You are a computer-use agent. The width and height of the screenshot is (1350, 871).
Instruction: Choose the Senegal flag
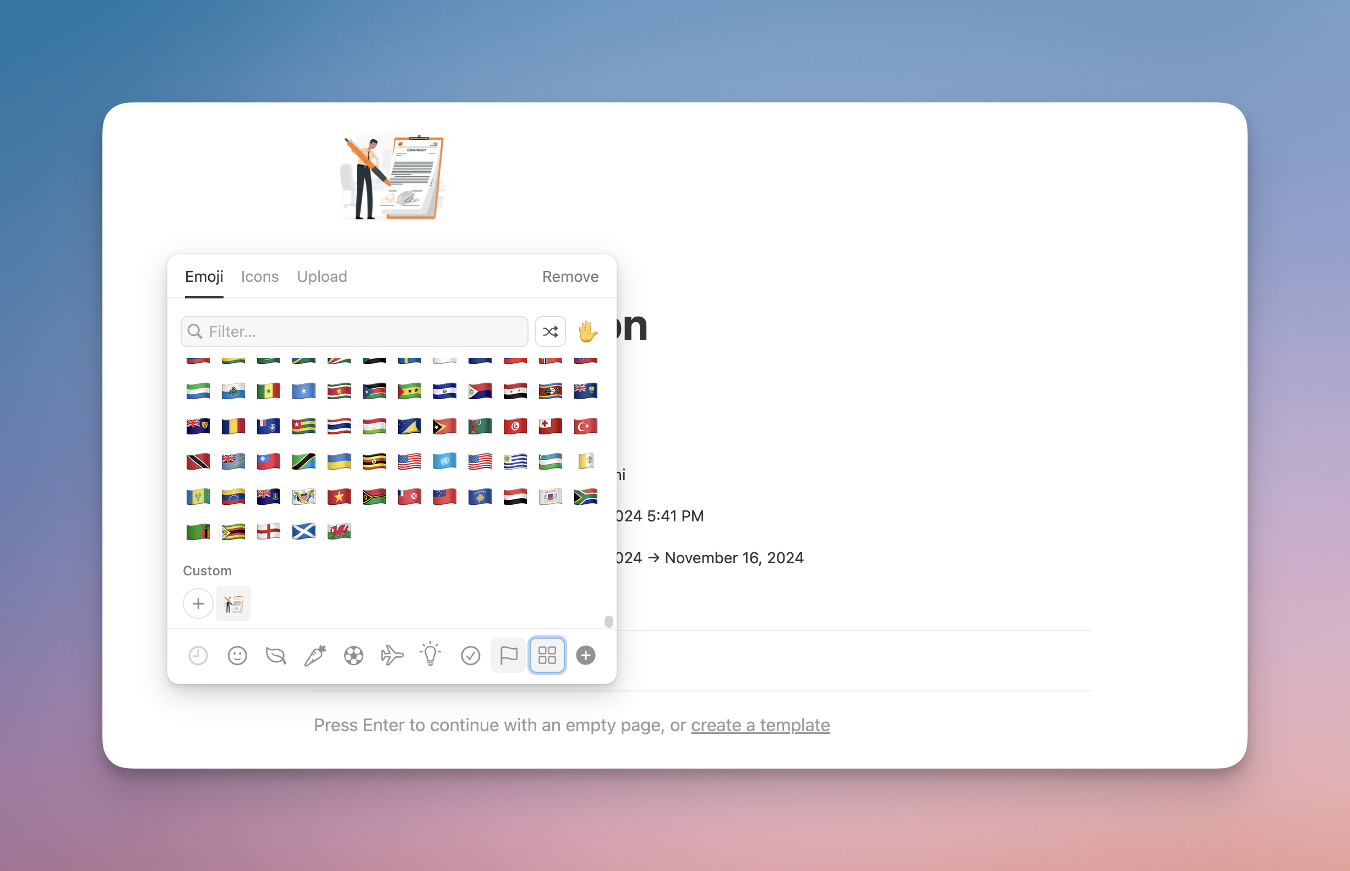(269, 391)
